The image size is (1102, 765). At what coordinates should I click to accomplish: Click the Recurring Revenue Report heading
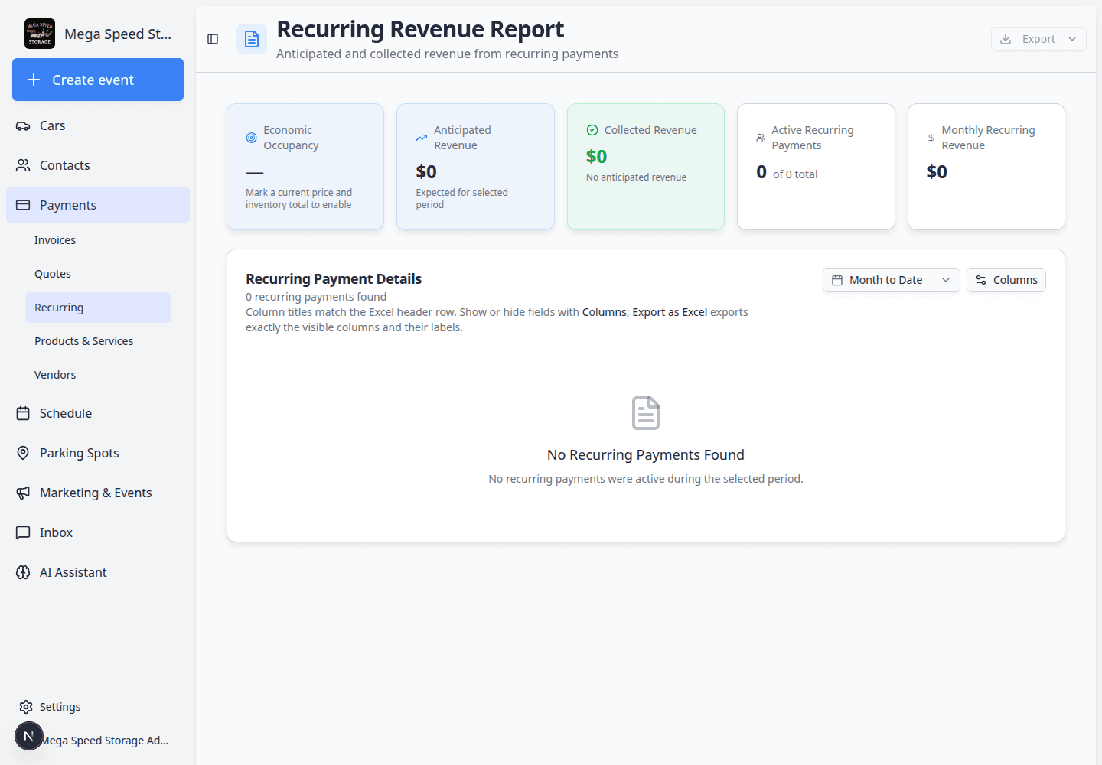coord(420,29)
